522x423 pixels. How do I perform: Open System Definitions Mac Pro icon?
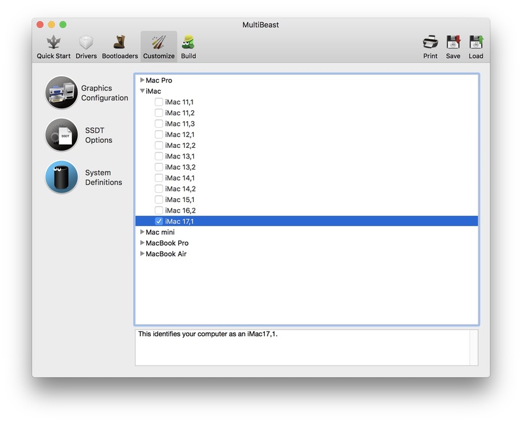[x=61, y=177]
